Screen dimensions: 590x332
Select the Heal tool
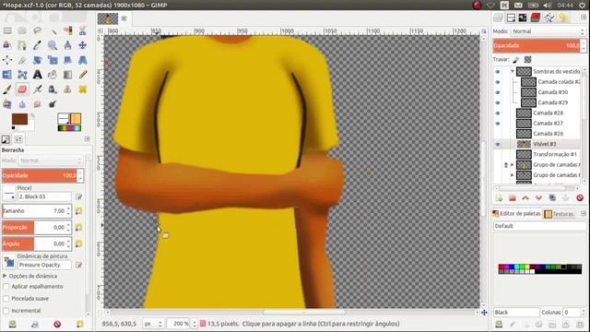tap(83, 89)
